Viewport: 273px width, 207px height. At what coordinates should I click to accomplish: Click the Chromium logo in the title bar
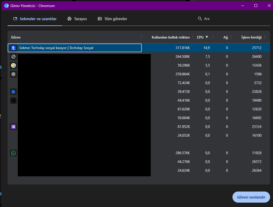(x=6, y=6)
